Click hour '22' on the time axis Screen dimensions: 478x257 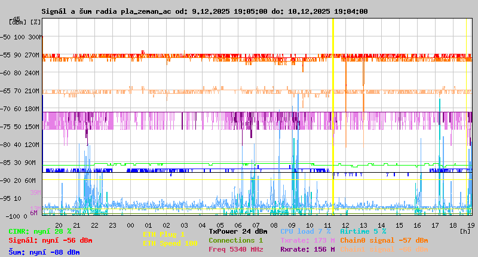pos(95,225)
